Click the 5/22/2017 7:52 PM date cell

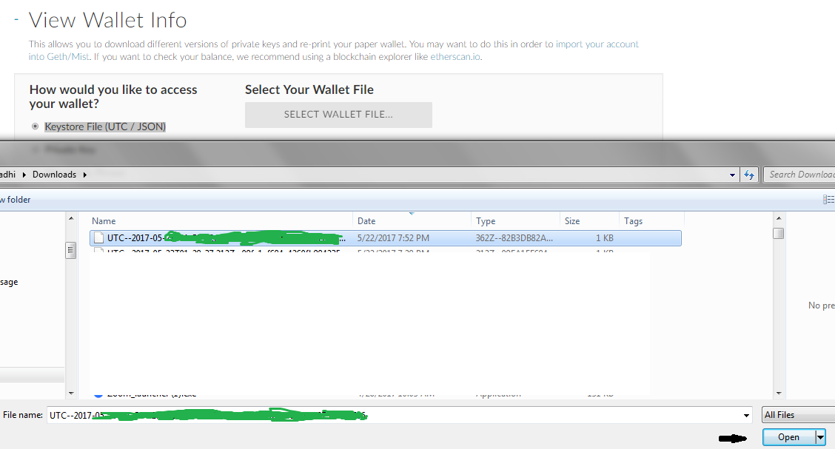[x=393, y=237]
